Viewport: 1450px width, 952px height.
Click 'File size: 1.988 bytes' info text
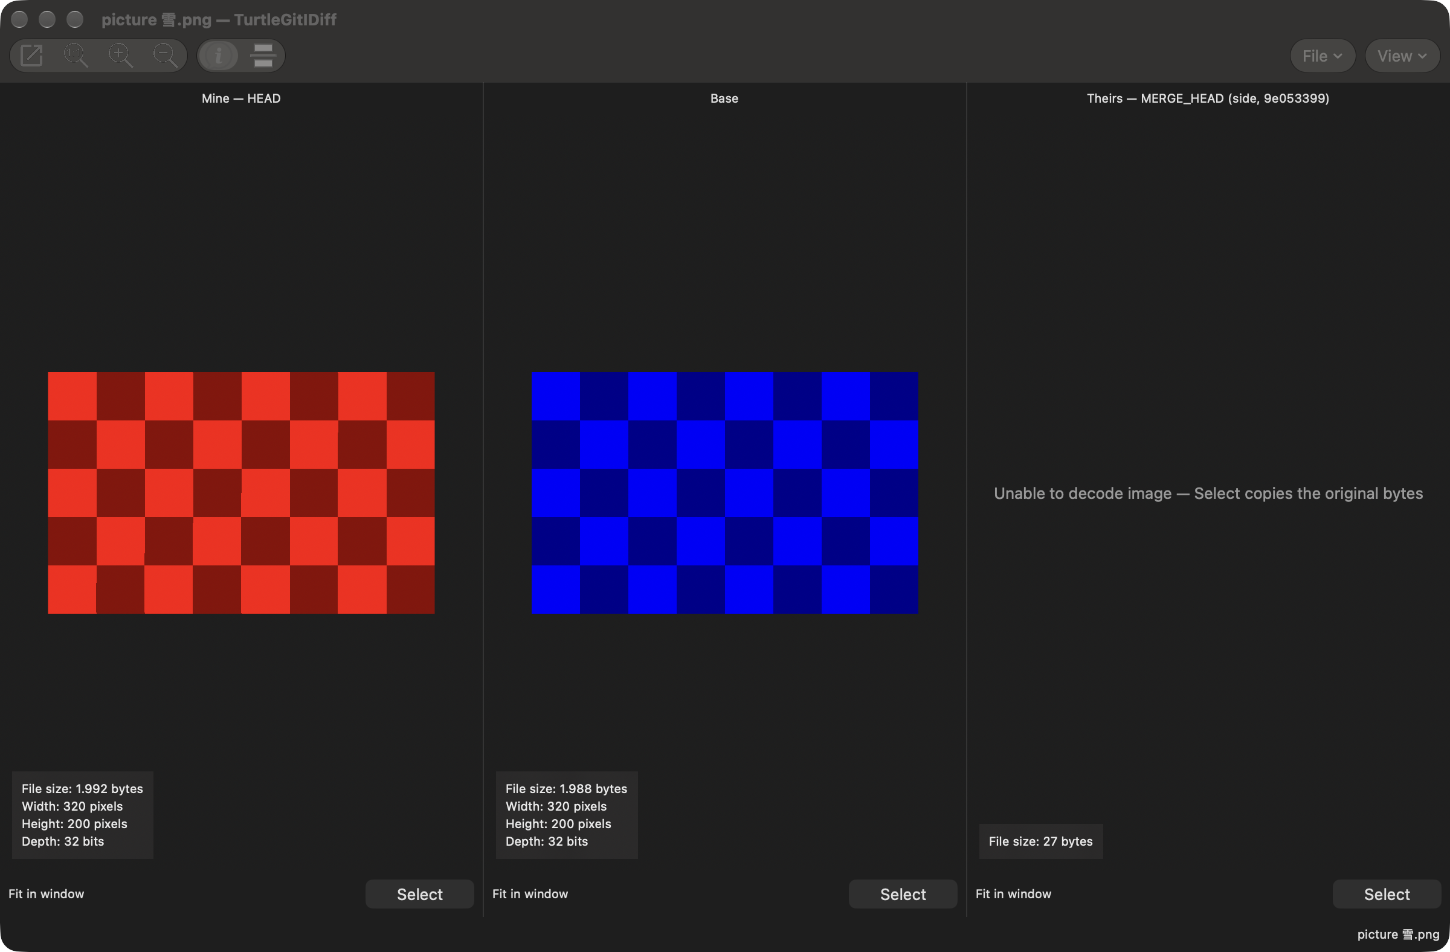(x=566, y=789)
